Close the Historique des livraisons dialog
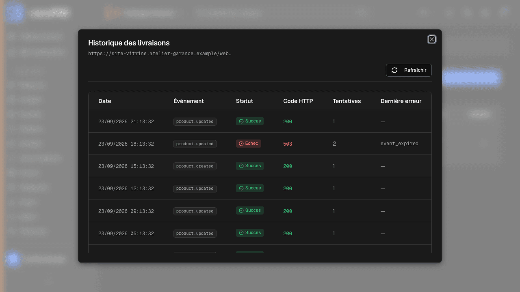Image resolution: width=520 pixels, height=292 pixels. (x=432, y=39)
